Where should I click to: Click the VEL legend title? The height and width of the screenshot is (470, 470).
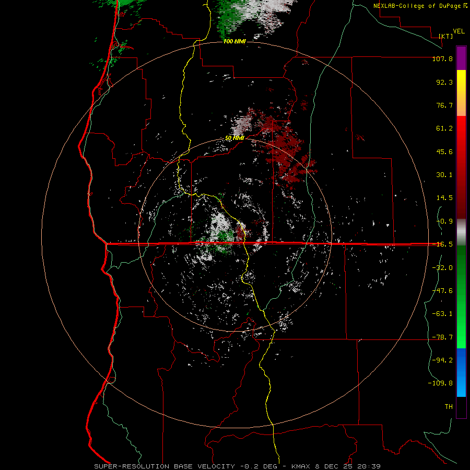click(459, 31)
